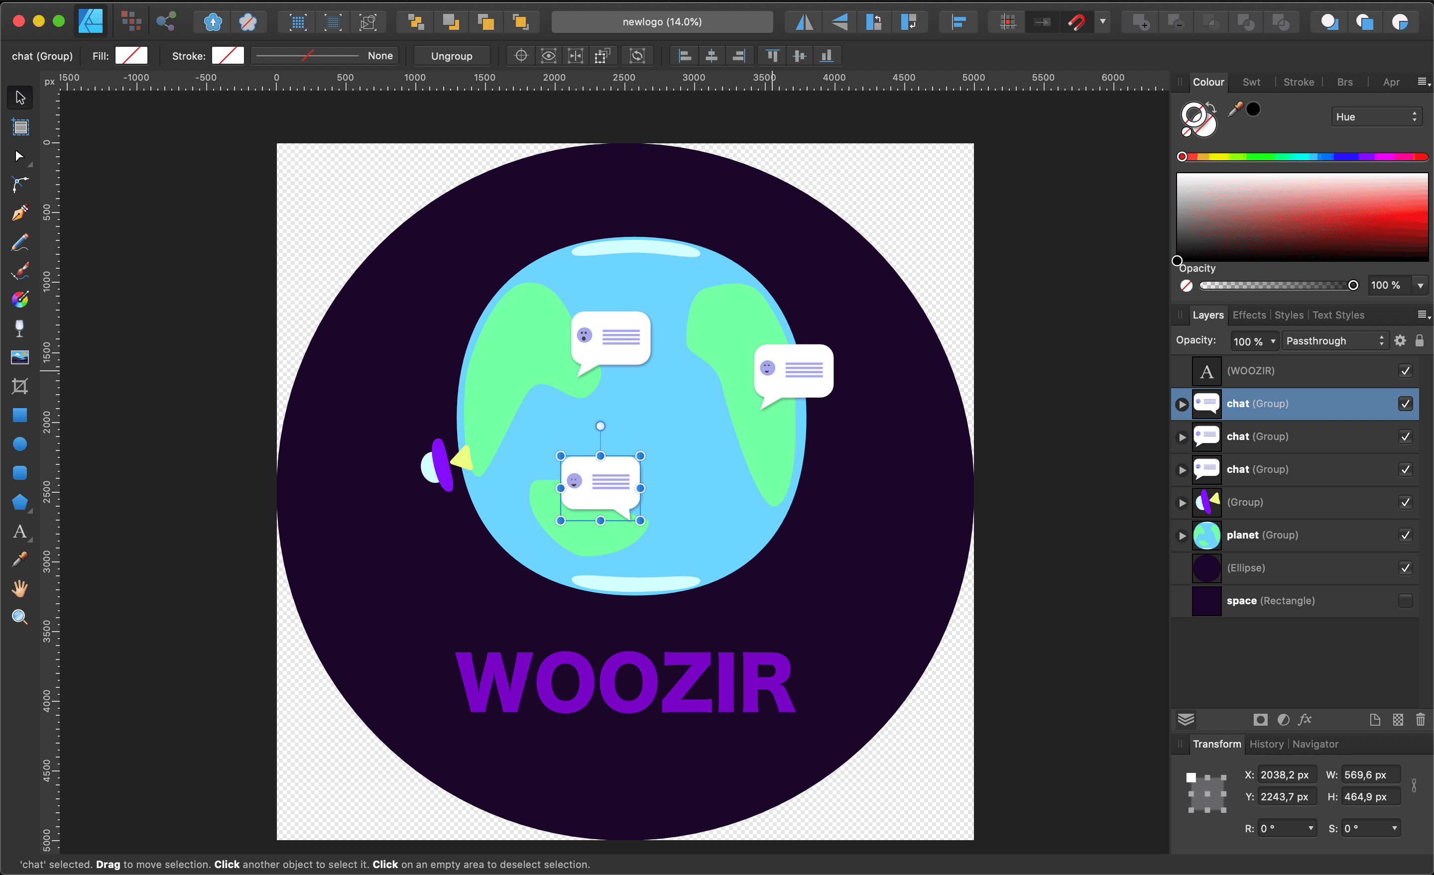Select the Place Image tool
Viewport: 1434px width, 875px height.
[x=20, y=357]
